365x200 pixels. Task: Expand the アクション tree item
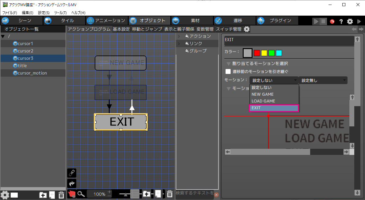[179, 36]
